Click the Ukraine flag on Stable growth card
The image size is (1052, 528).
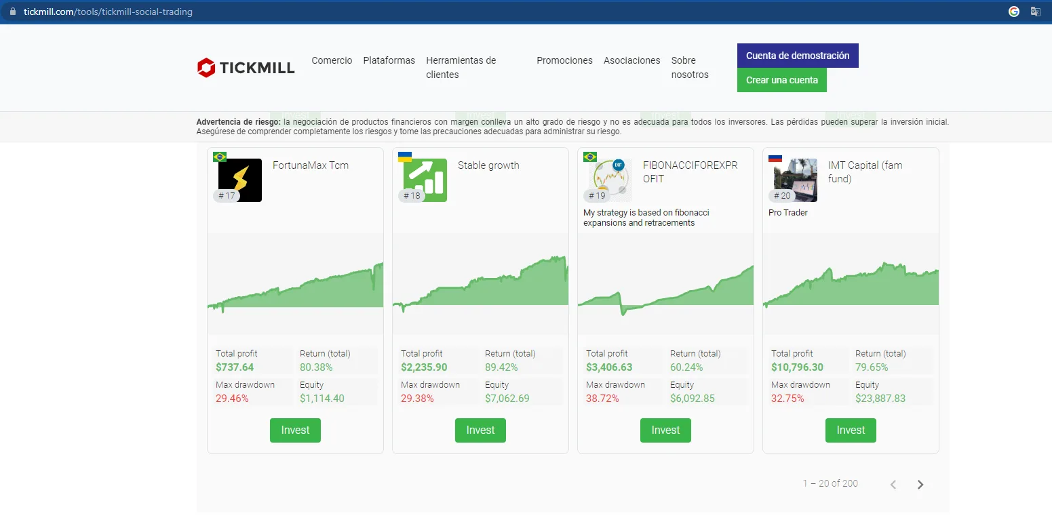pos(405,157)
